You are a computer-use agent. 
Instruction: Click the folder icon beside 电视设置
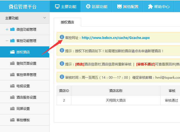point(12,86)
